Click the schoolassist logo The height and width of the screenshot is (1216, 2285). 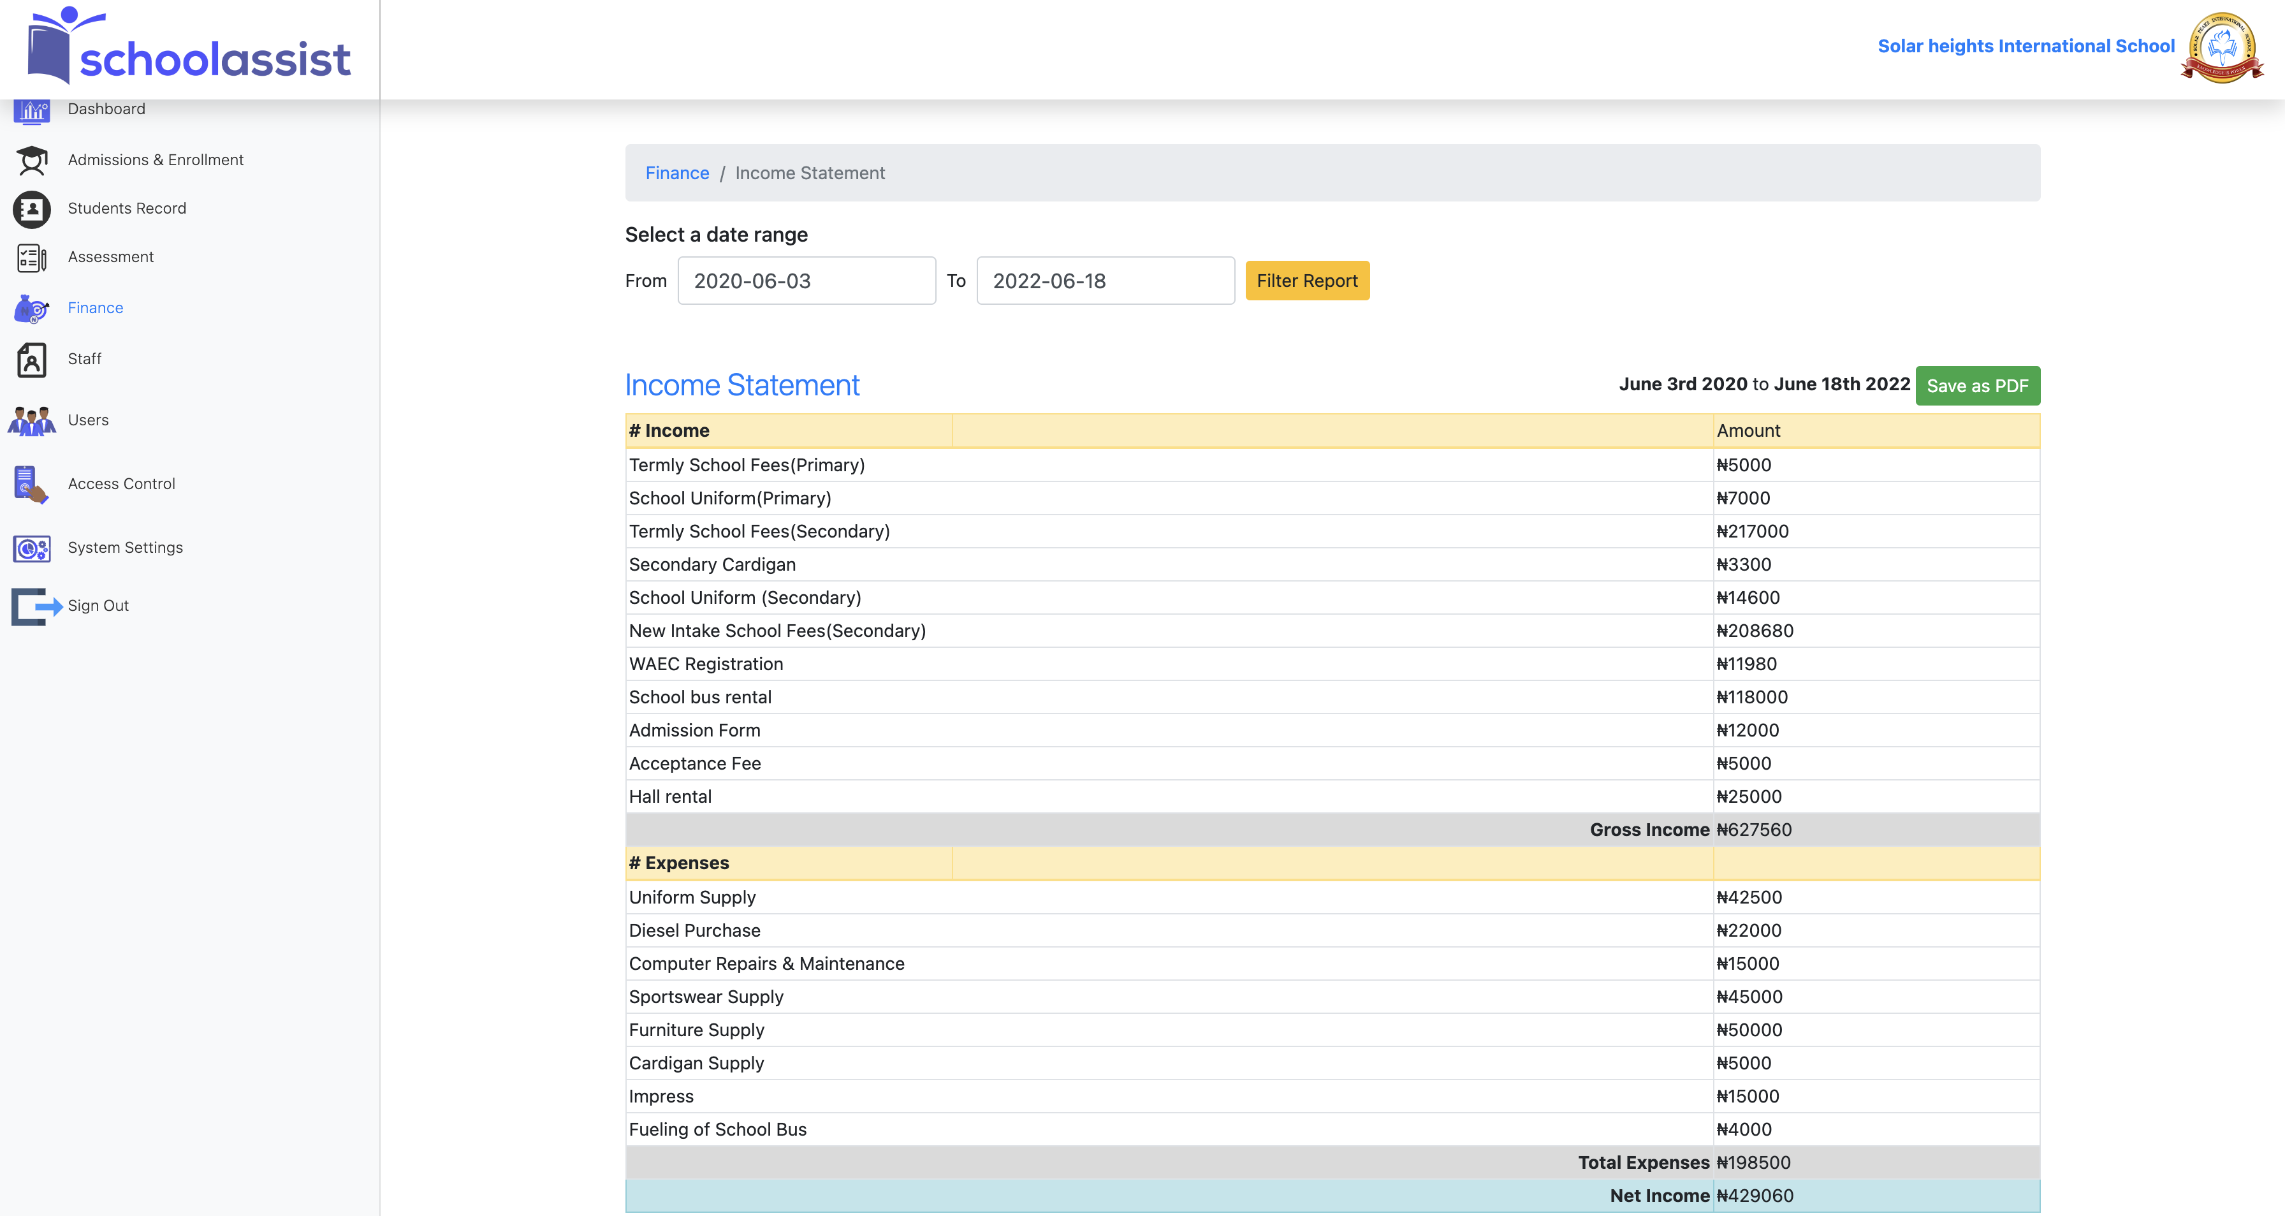[187, 49]
